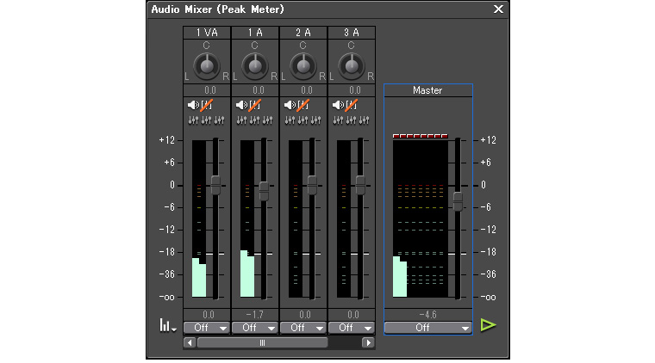Select the 1 VA track header
Screen dimensions: 655x363
[x=206, y=33]
